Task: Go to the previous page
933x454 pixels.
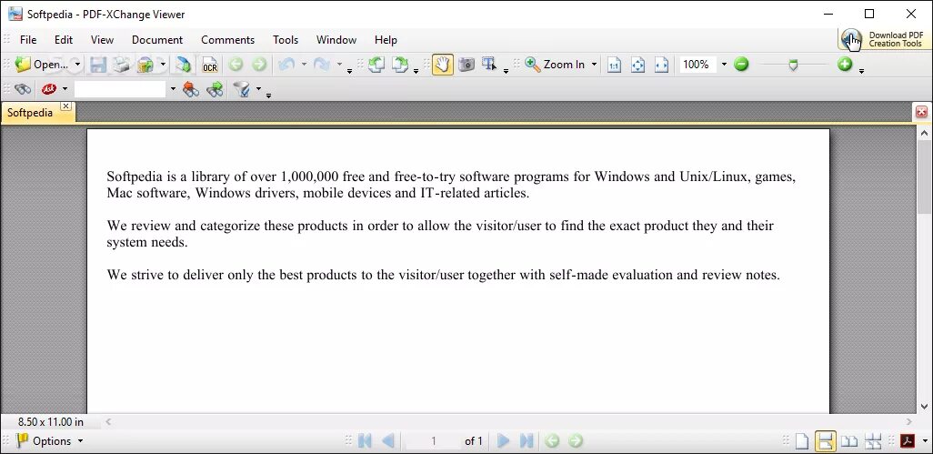Action: [x=388, y=441]
